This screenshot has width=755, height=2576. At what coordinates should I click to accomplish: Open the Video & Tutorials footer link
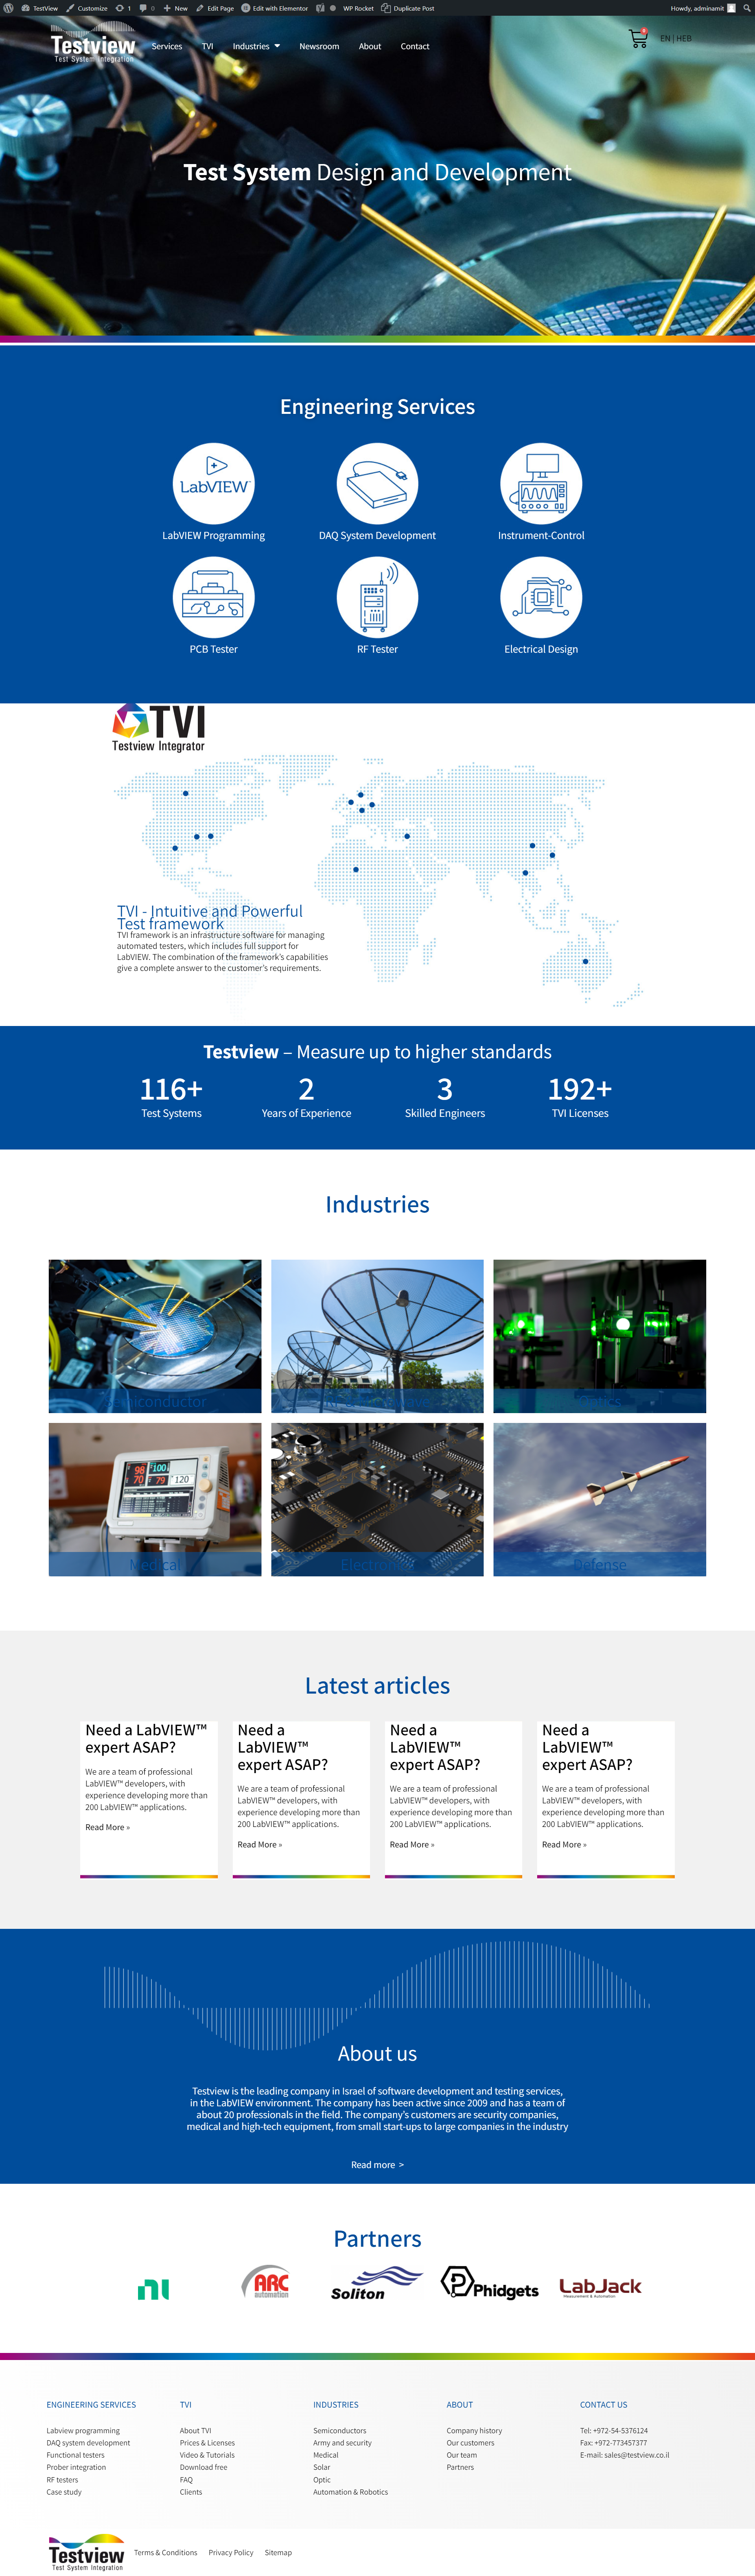(x=207, y=2455)
